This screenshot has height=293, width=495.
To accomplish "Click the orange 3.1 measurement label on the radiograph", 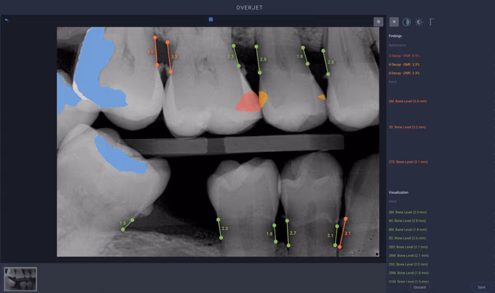I will point(347,233).
